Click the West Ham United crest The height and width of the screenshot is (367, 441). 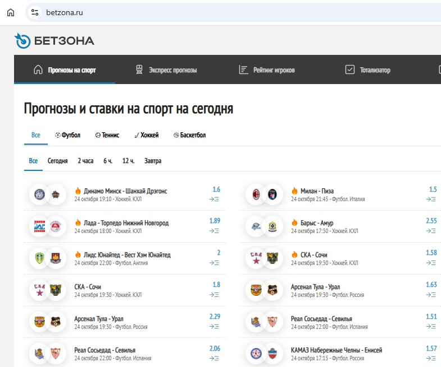click(56, 258)
